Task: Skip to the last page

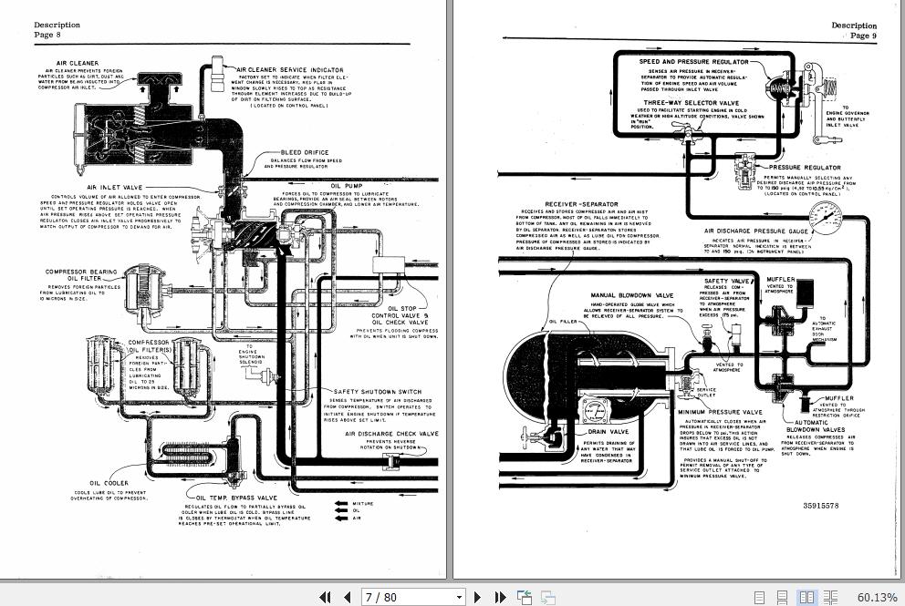Action: [x=500, y=597]
